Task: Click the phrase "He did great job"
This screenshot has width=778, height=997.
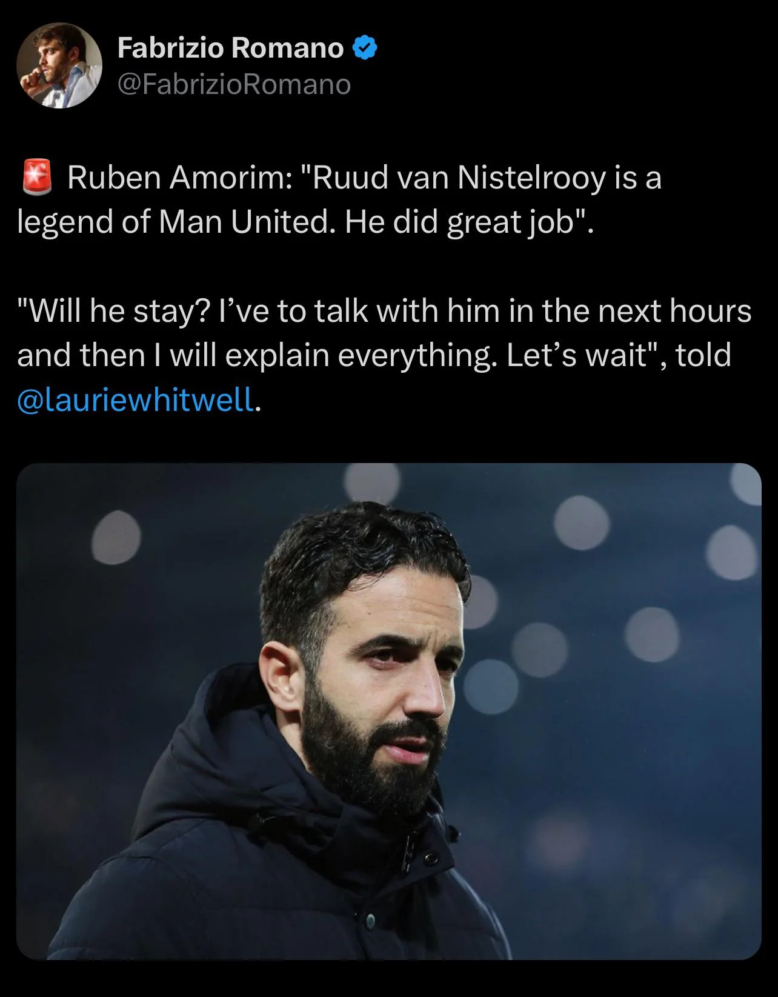Action: pyautogui.click(x=459, y=222)
